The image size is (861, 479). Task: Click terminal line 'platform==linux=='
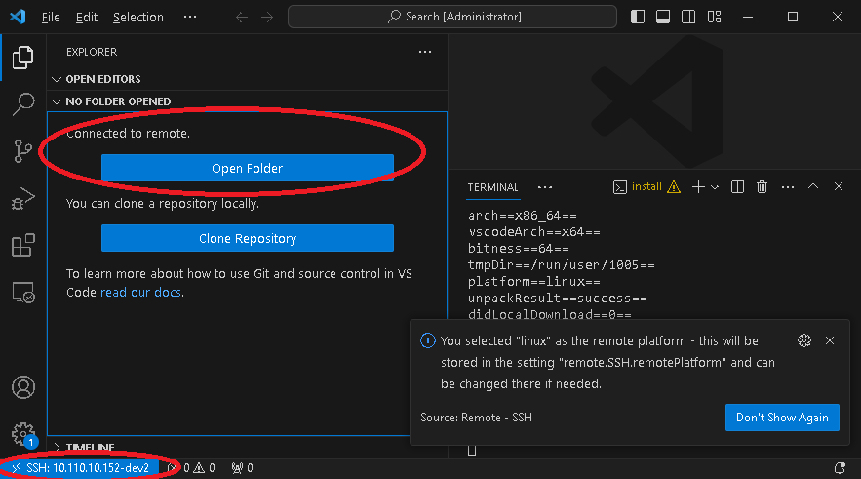point(533,282)
